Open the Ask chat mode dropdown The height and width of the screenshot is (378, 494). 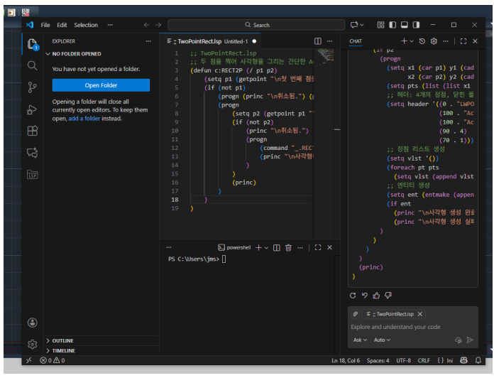coord(360,340)
